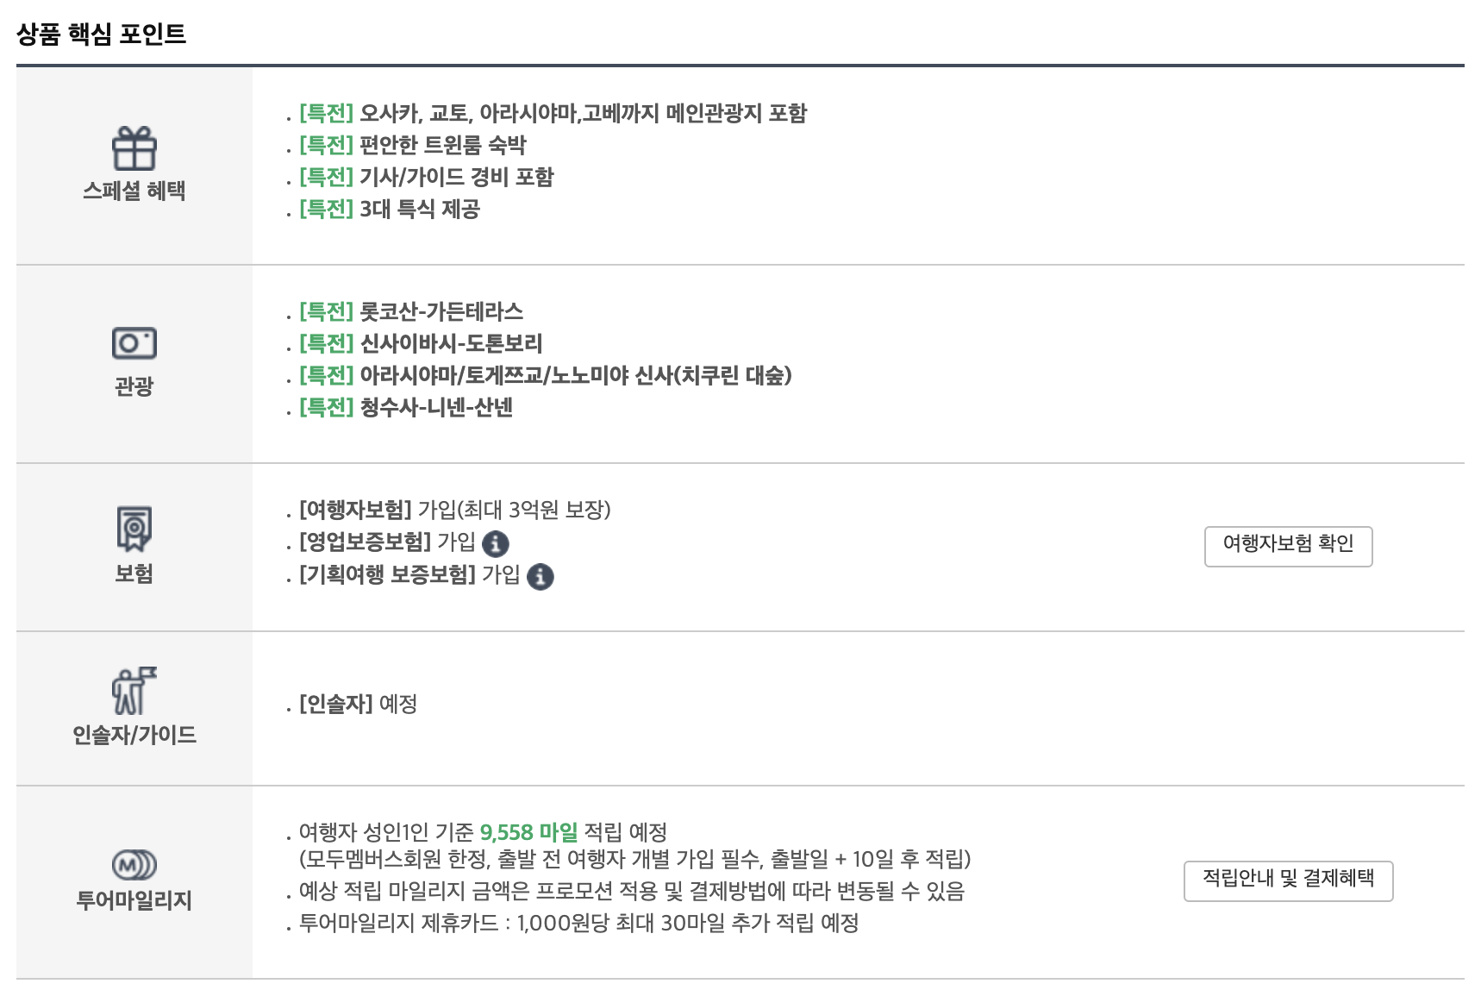Screen dimensions: 1481x990
Task: Click the 투어마일리지 section label
Action: click(132, 900)
